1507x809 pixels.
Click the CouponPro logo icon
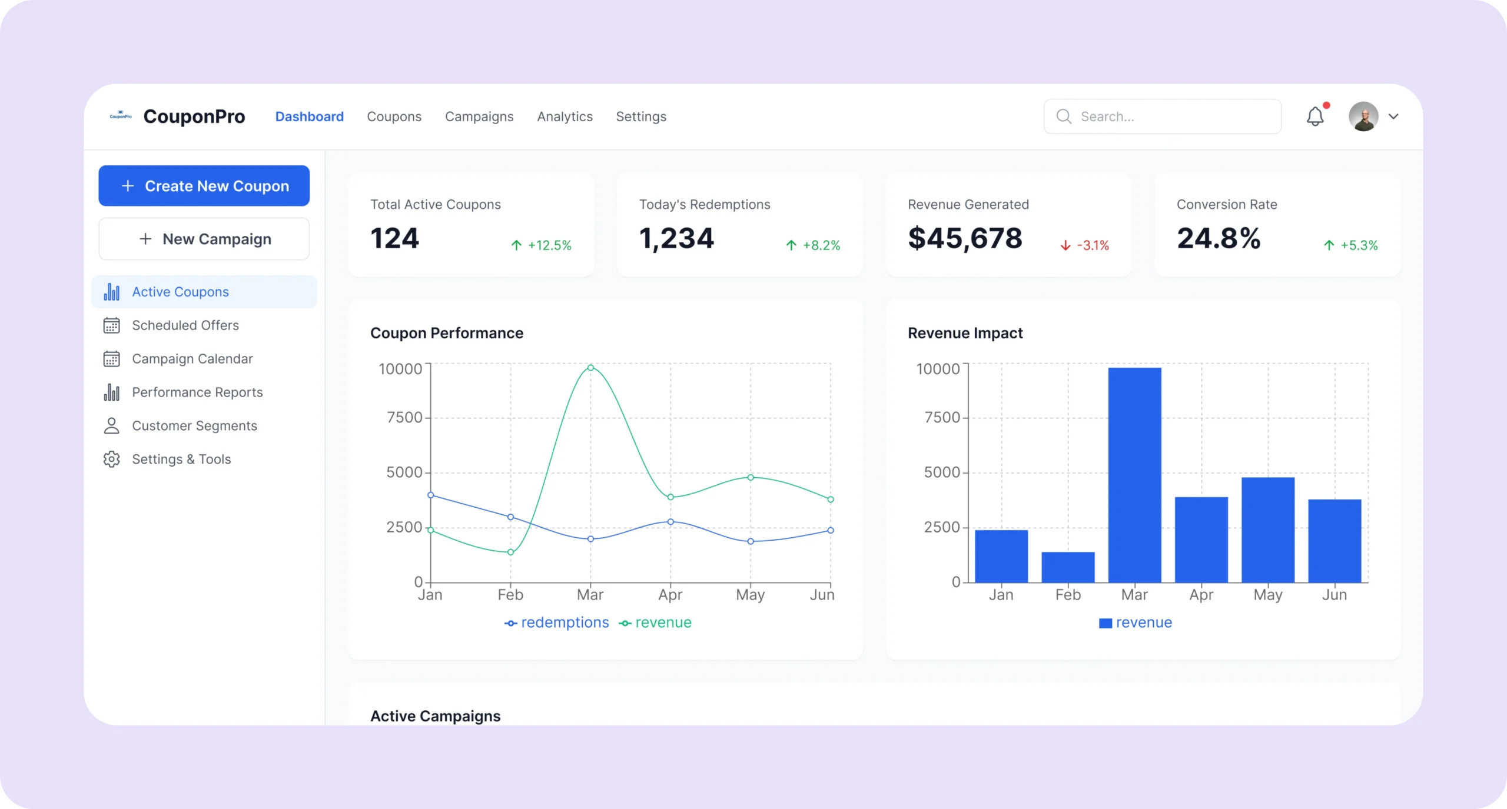[121, 116]
